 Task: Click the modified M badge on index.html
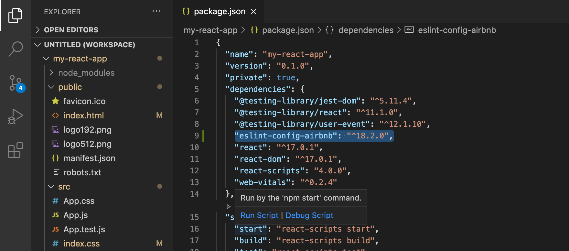pos(159,115)
